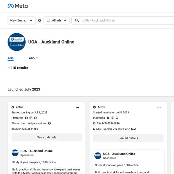
Task: Click the info icon beside country selector
Action: point(39,20)
